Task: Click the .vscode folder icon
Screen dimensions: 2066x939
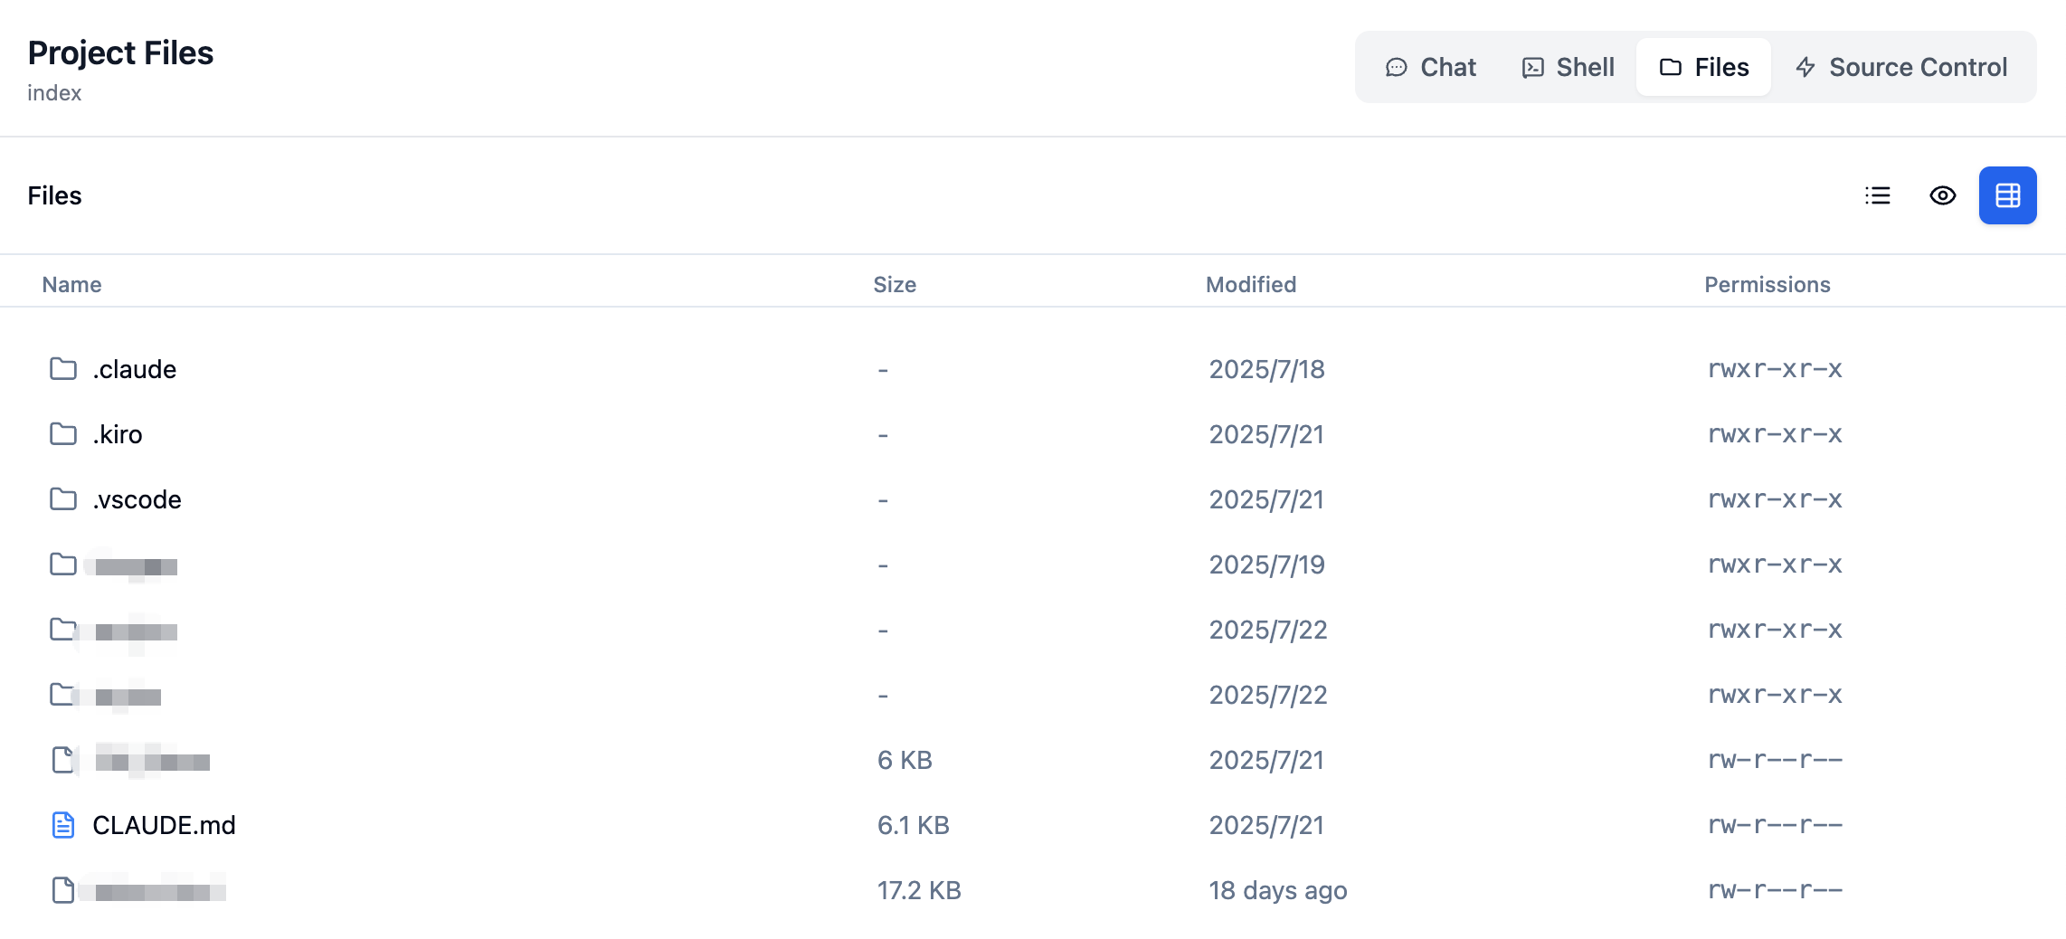Action: pyautogui.click(x=63, y=499)
